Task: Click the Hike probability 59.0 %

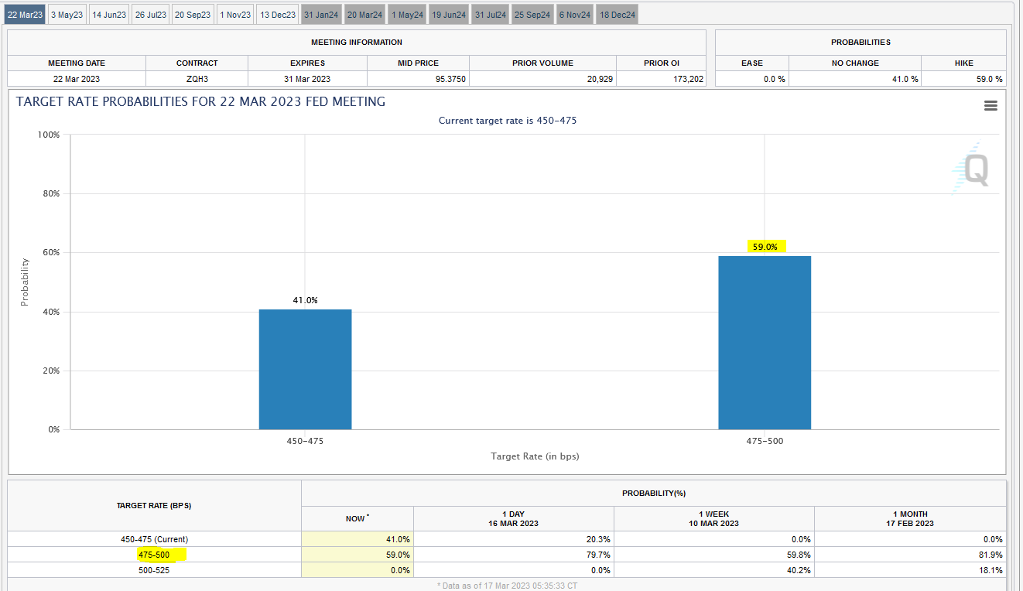Action: [964, 79]
